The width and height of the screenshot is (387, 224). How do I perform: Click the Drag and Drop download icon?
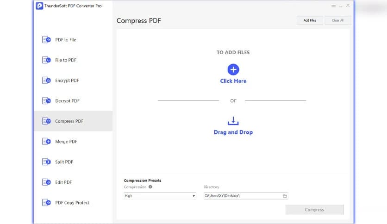[233, 121]
